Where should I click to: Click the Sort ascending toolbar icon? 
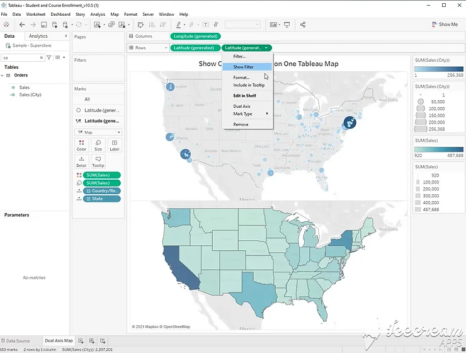(152, 25)
